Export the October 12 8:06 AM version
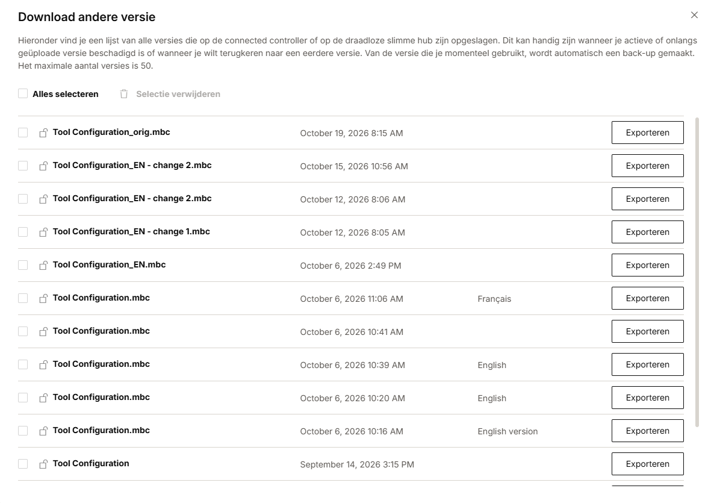The width and height of the screenshot is (711, 503). pyautogui.click(x=648, y=199)
